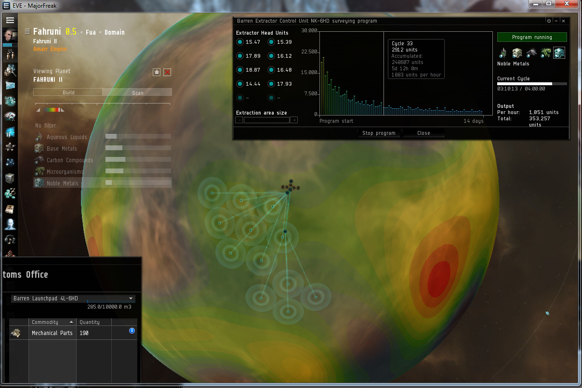Click Mechanical Parts quantity value 190

coord(84,333)
